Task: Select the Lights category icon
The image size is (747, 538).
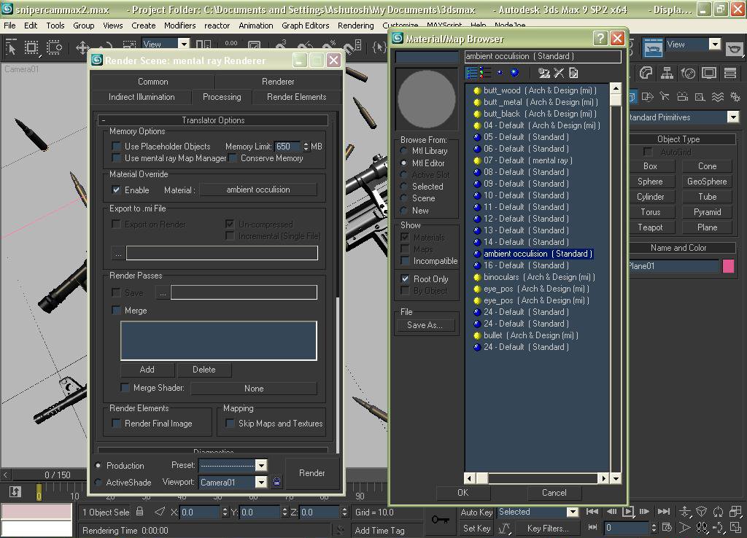Action: pyautogui.click(x=665, y=97)
